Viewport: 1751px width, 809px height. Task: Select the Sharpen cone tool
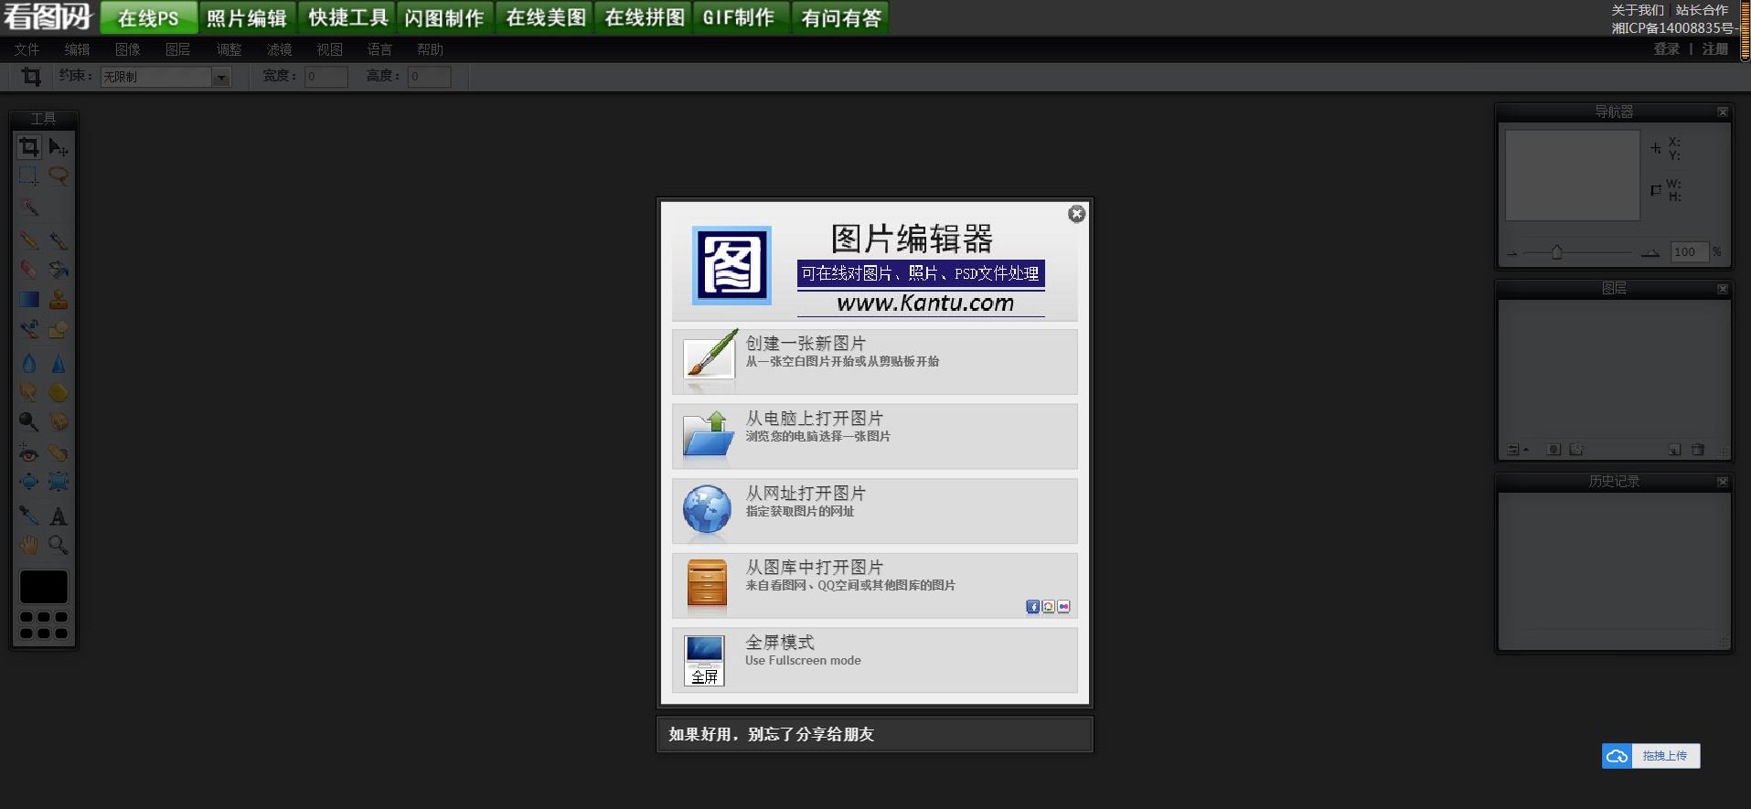point(59,364)
